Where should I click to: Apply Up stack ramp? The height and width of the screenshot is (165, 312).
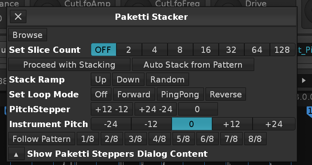[101, 79]
